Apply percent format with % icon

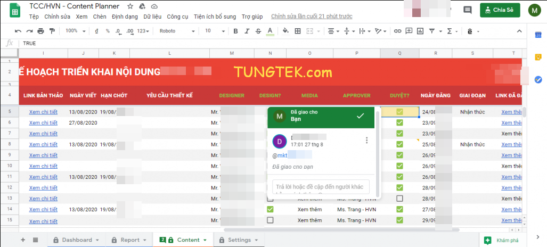pyautogui.click(x=108, y=31)
